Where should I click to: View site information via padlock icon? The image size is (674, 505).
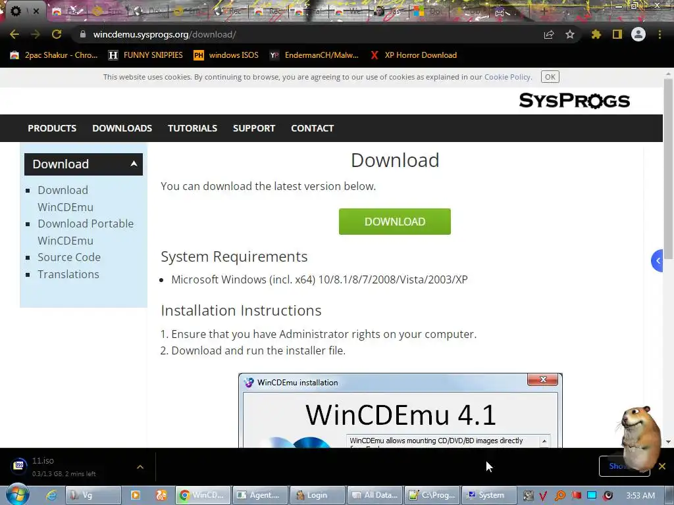coord(83,34)
